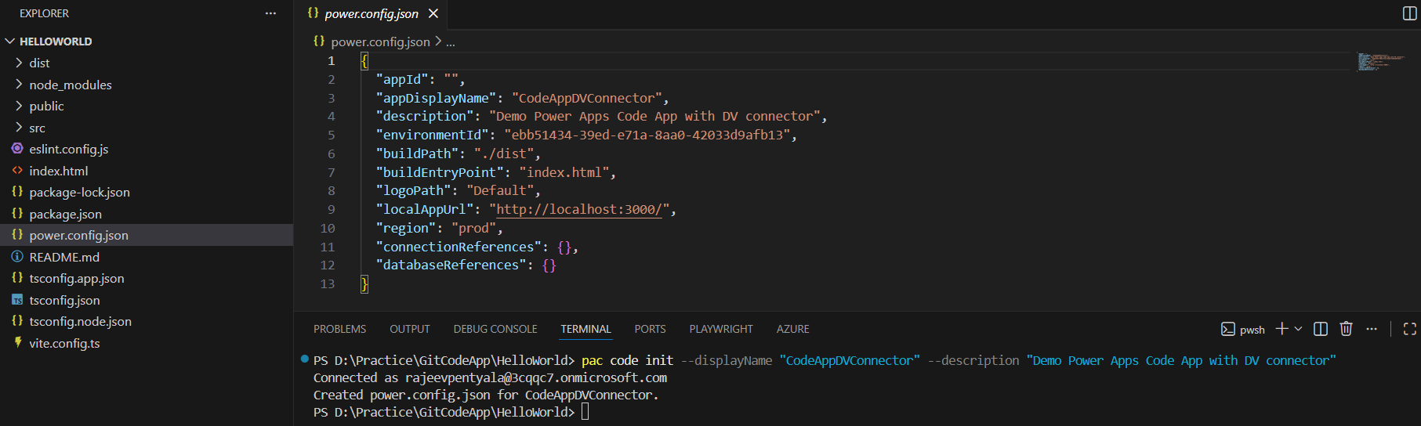Select the pwsh terminal shell icon
Image resolution: width=1421 pixels, height=426 pixels.
pyautogui.click(x=1228, y=329)
